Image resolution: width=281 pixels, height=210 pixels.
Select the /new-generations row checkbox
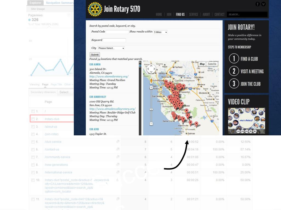click(x=33, y=165)
